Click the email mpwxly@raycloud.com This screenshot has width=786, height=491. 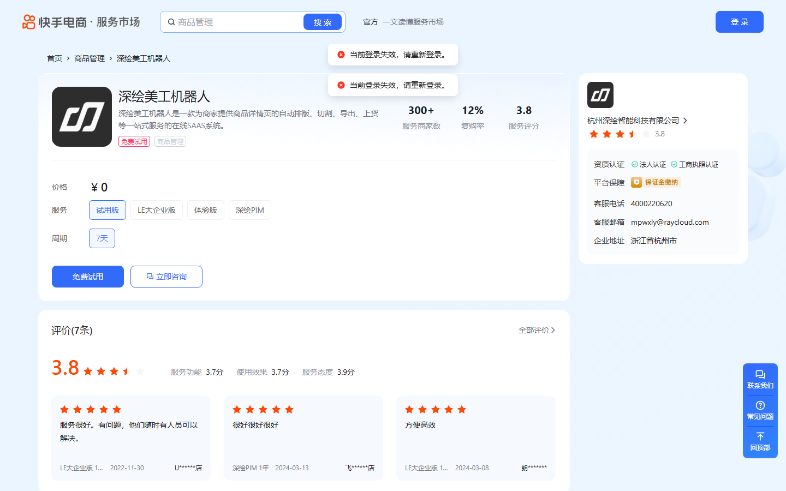[670, 222]
